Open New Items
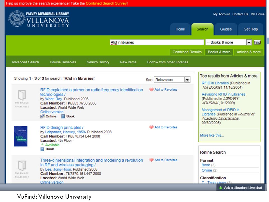Screen dimensions: 269x202 point(128,62)
